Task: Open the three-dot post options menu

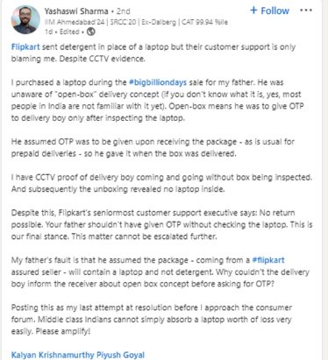Action: tap(306, 11)
